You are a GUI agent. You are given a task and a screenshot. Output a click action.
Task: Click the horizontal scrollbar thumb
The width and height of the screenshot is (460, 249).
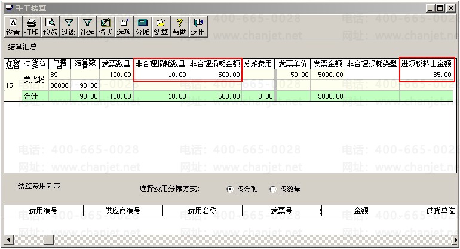point(49,240)
